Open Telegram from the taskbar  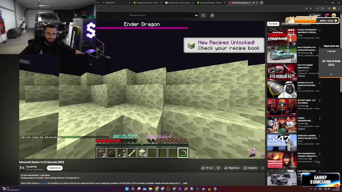[x=174, y=189]
